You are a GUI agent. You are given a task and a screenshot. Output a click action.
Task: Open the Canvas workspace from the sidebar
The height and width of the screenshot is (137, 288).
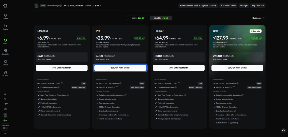pos(5,63)
